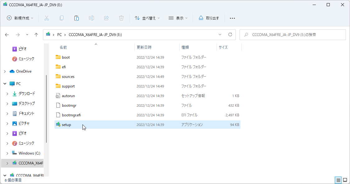Viewport: 350px width, 184px height.
Task: Click the 取り出す eject button
Action: click(x=209, y=18)
